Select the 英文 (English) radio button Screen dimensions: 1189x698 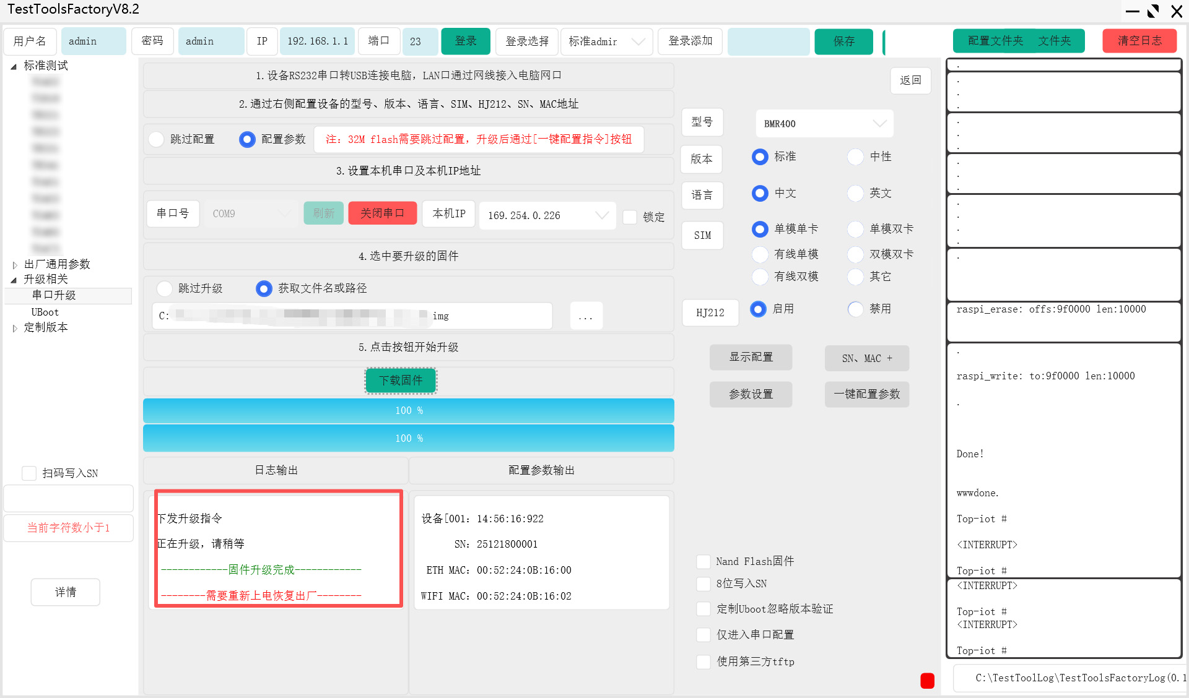[855, 193]
